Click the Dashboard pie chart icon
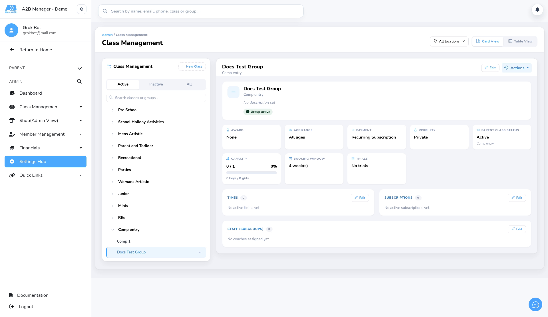The image size is (548, 317). click(x=12, y=93)
